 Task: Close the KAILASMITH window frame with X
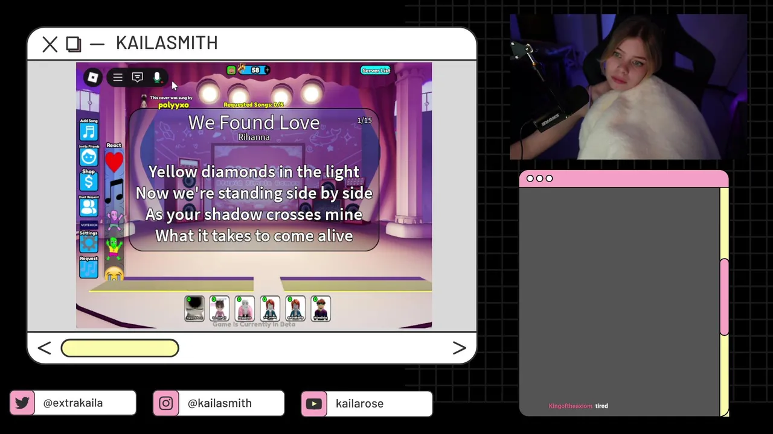(50, 44)
